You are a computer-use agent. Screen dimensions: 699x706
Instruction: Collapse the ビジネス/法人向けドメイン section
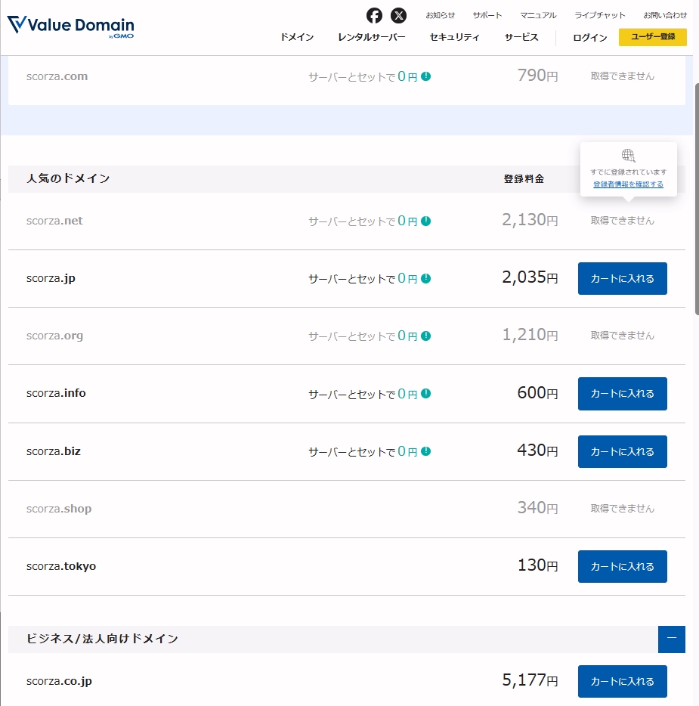(672, 639)
